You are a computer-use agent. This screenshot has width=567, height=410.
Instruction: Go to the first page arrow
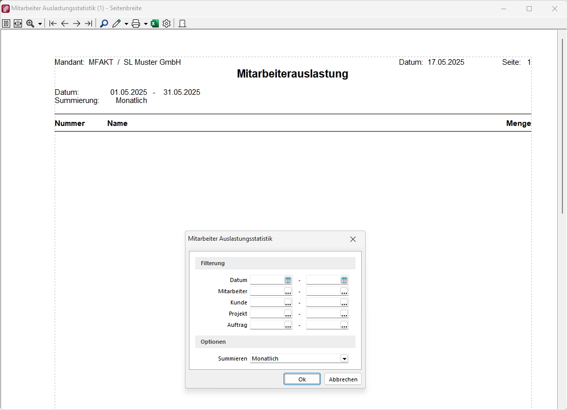[53, 23]
